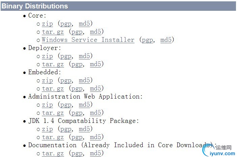View md5 for Administration Web Application zip
Viewport: 237px width, 159px height.
coord(84,105)
